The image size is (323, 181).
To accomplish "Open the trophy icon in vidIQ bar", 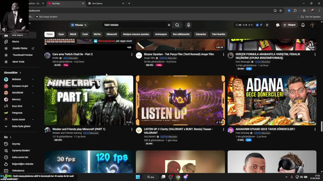I will [267, 25].
